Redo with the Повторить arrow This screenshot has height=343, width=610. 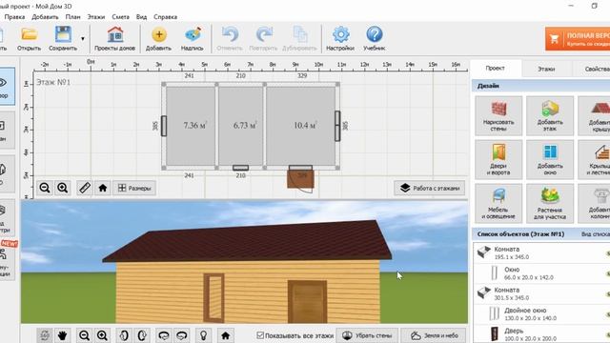tap(263, 38)
